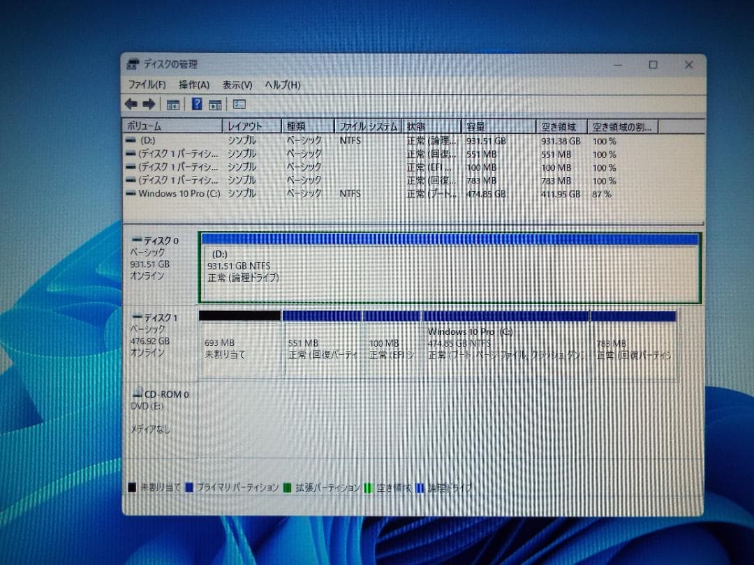Open the ファイル(F) menu
754x565 pixels.
point(147,84)
